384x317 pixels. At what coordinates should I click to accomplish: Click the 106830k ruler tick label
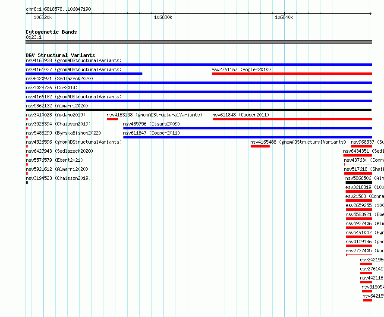[x=163, y=17]
